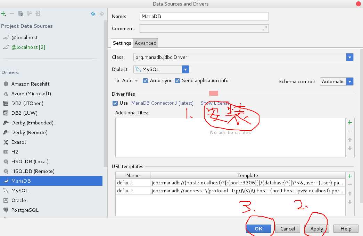The height and width of the screenshot is (236, 363).
Task: Open the Tx: Auto dropdown
Action: click(x=126, y=81)
